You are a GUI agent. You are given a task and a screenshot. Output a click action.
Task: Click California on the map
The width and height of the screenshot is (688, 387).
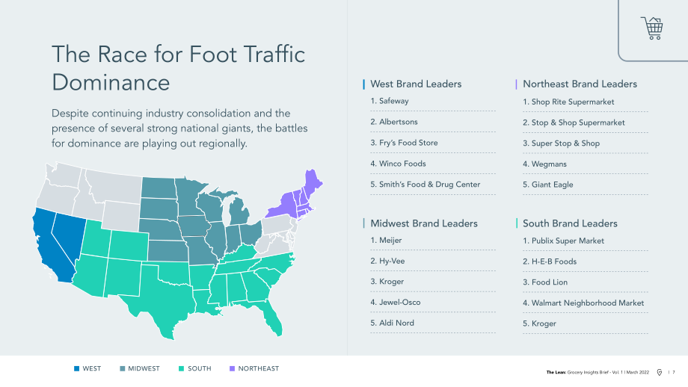[x=49, y=247]
